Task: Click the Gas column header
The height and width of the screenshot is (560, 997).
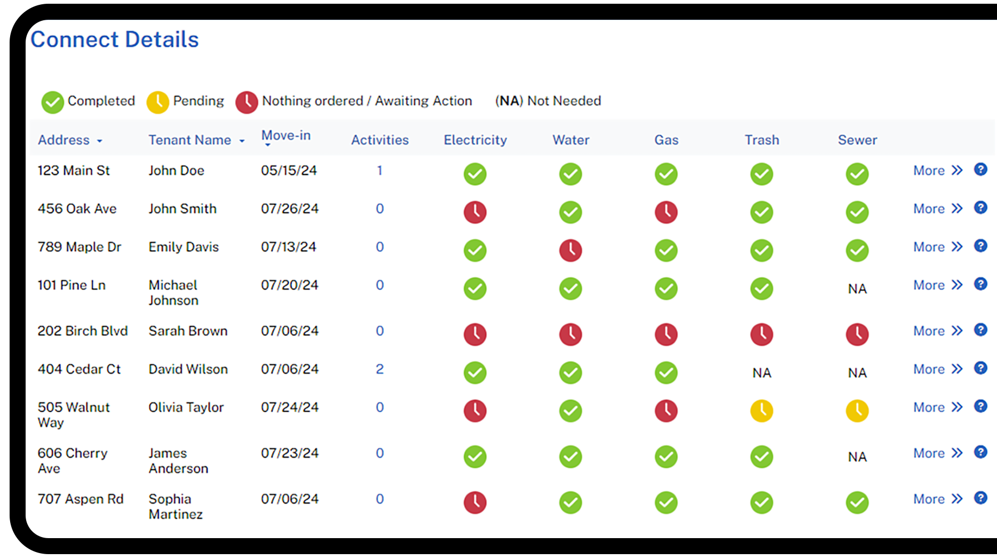Action: [666, 140]
